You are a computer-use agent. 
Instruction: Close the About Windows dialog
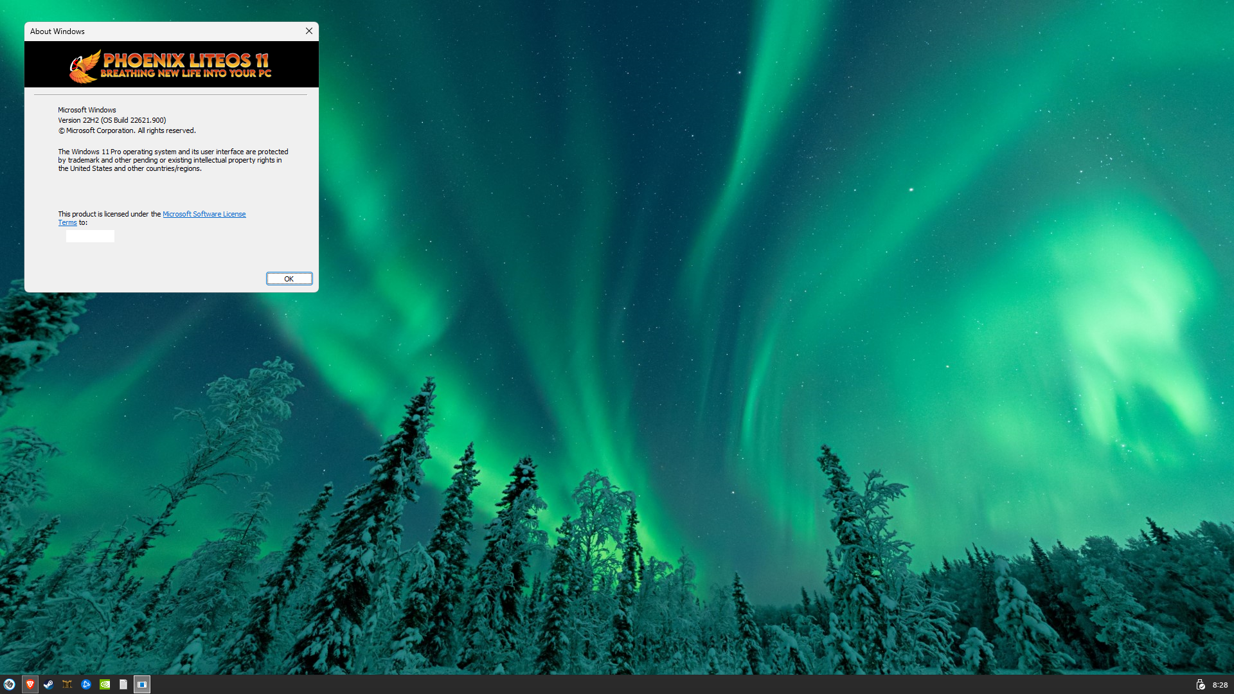(x=309, y=31)
